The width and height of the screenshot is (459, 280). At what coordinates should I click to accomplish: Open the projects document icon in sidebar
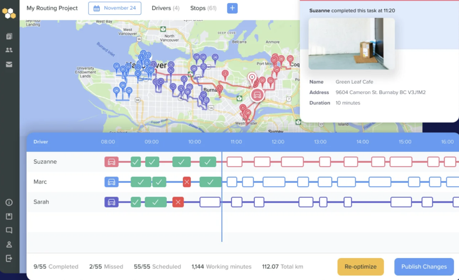[x=9, y=36]
